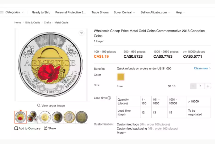This screenshot has width=215, height=144.
Task: Click the Claim now link
Action: 201,68
